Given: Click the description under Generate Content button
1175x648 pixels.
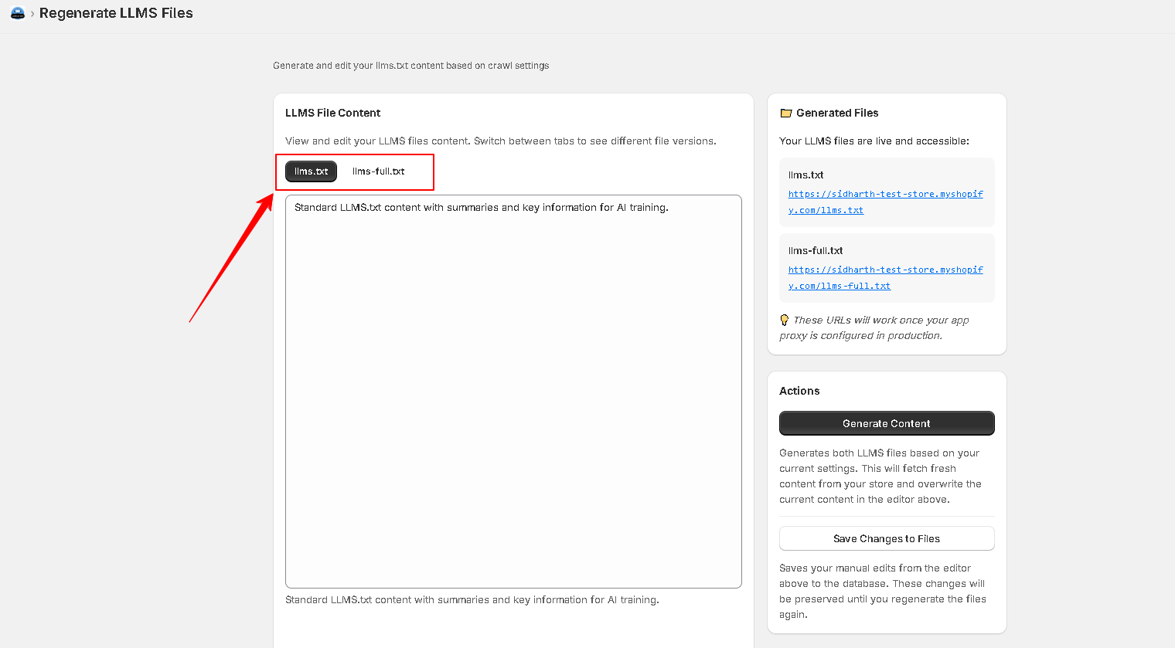Looking at the screenshot, I should click(880, 477).
